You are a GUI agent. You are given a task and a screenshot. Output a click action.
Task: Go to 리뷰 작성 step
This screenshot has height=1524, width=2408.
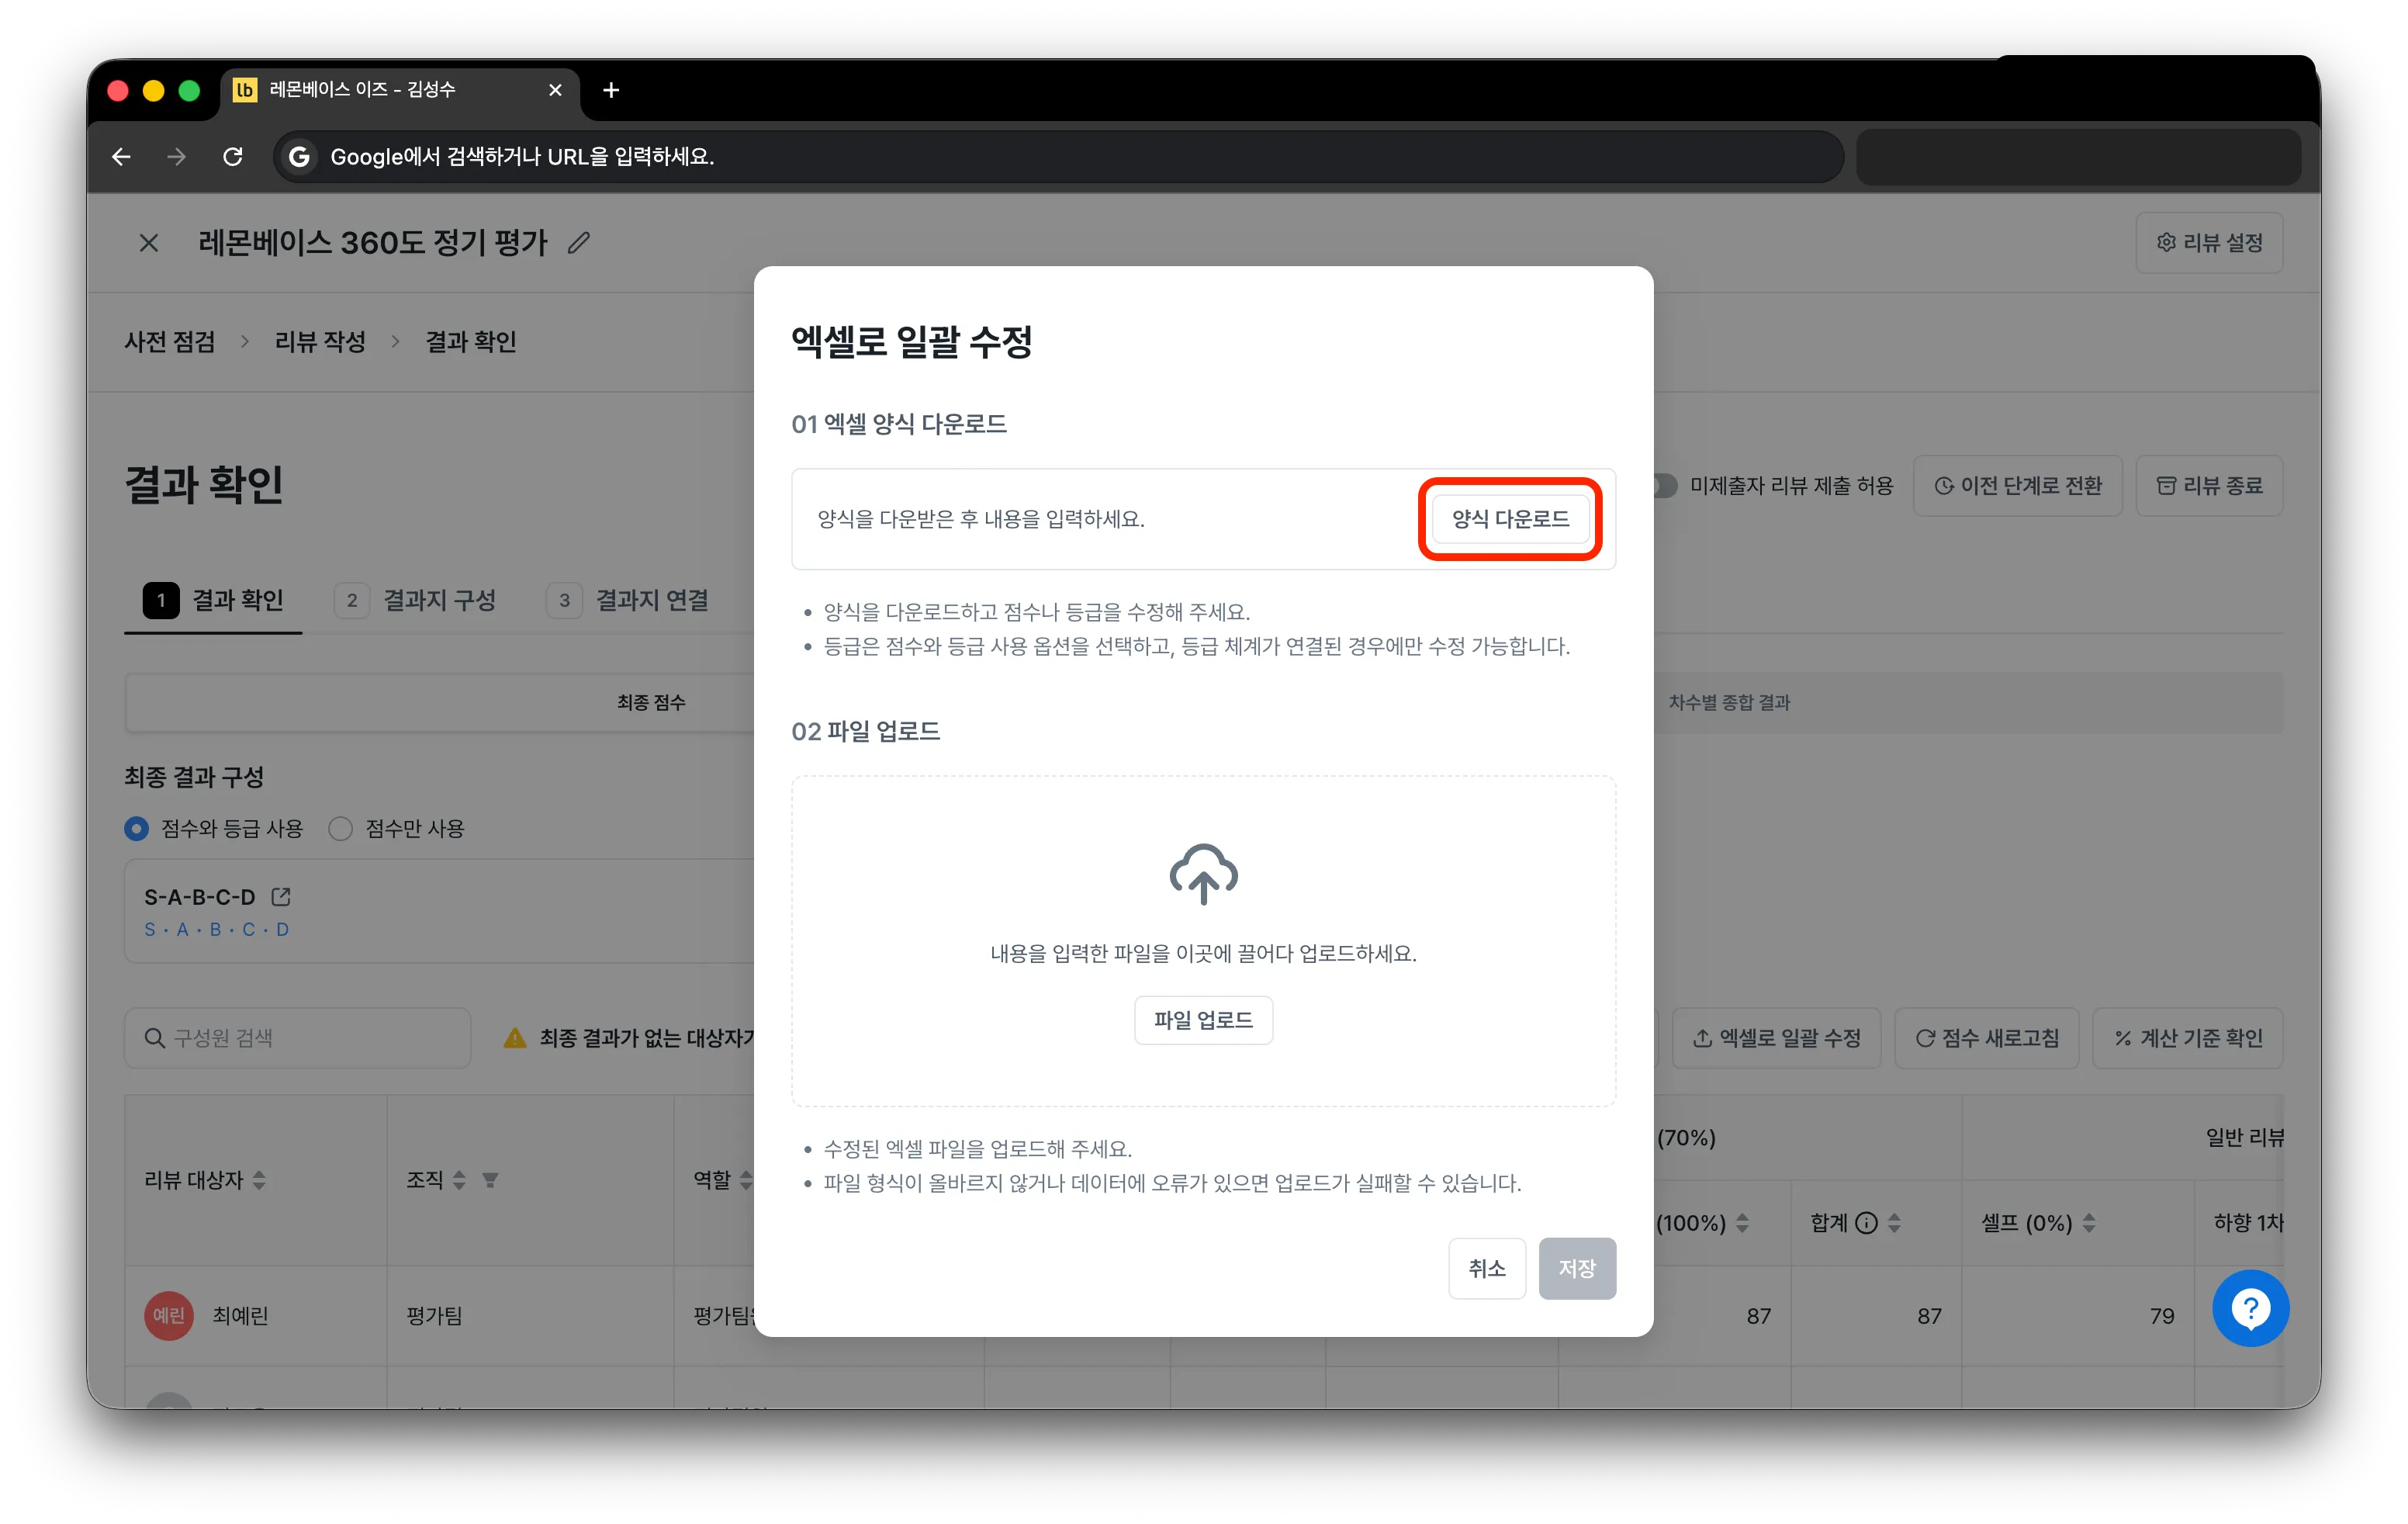[x=320, y=342]
